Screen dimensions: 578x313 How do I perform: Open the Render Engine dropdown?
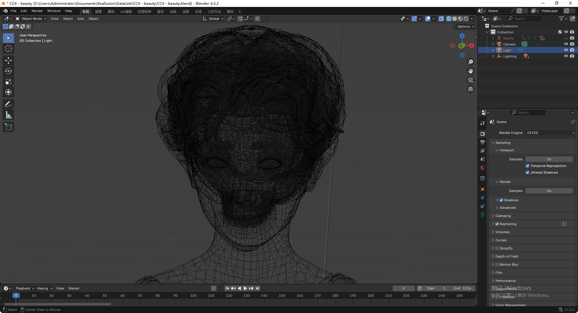[550, 133]
